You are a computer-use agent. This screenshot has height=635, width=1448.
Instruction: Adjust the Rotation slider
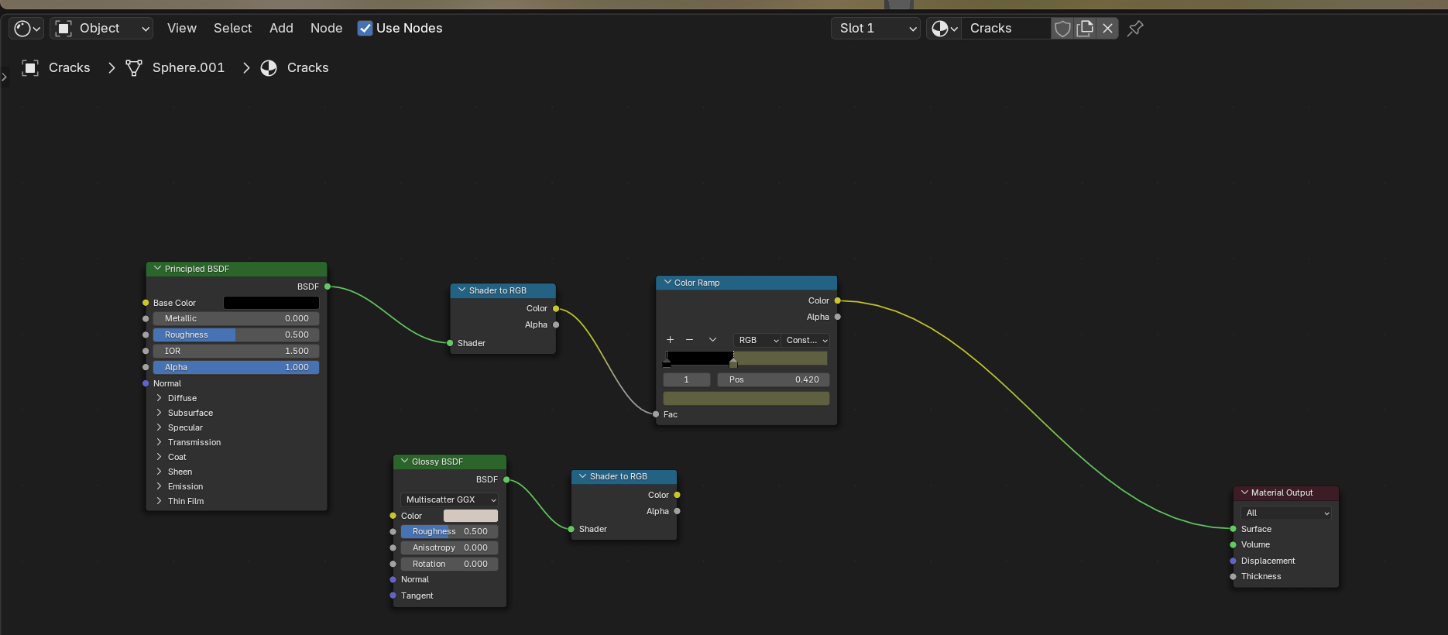tap(449, 564)
